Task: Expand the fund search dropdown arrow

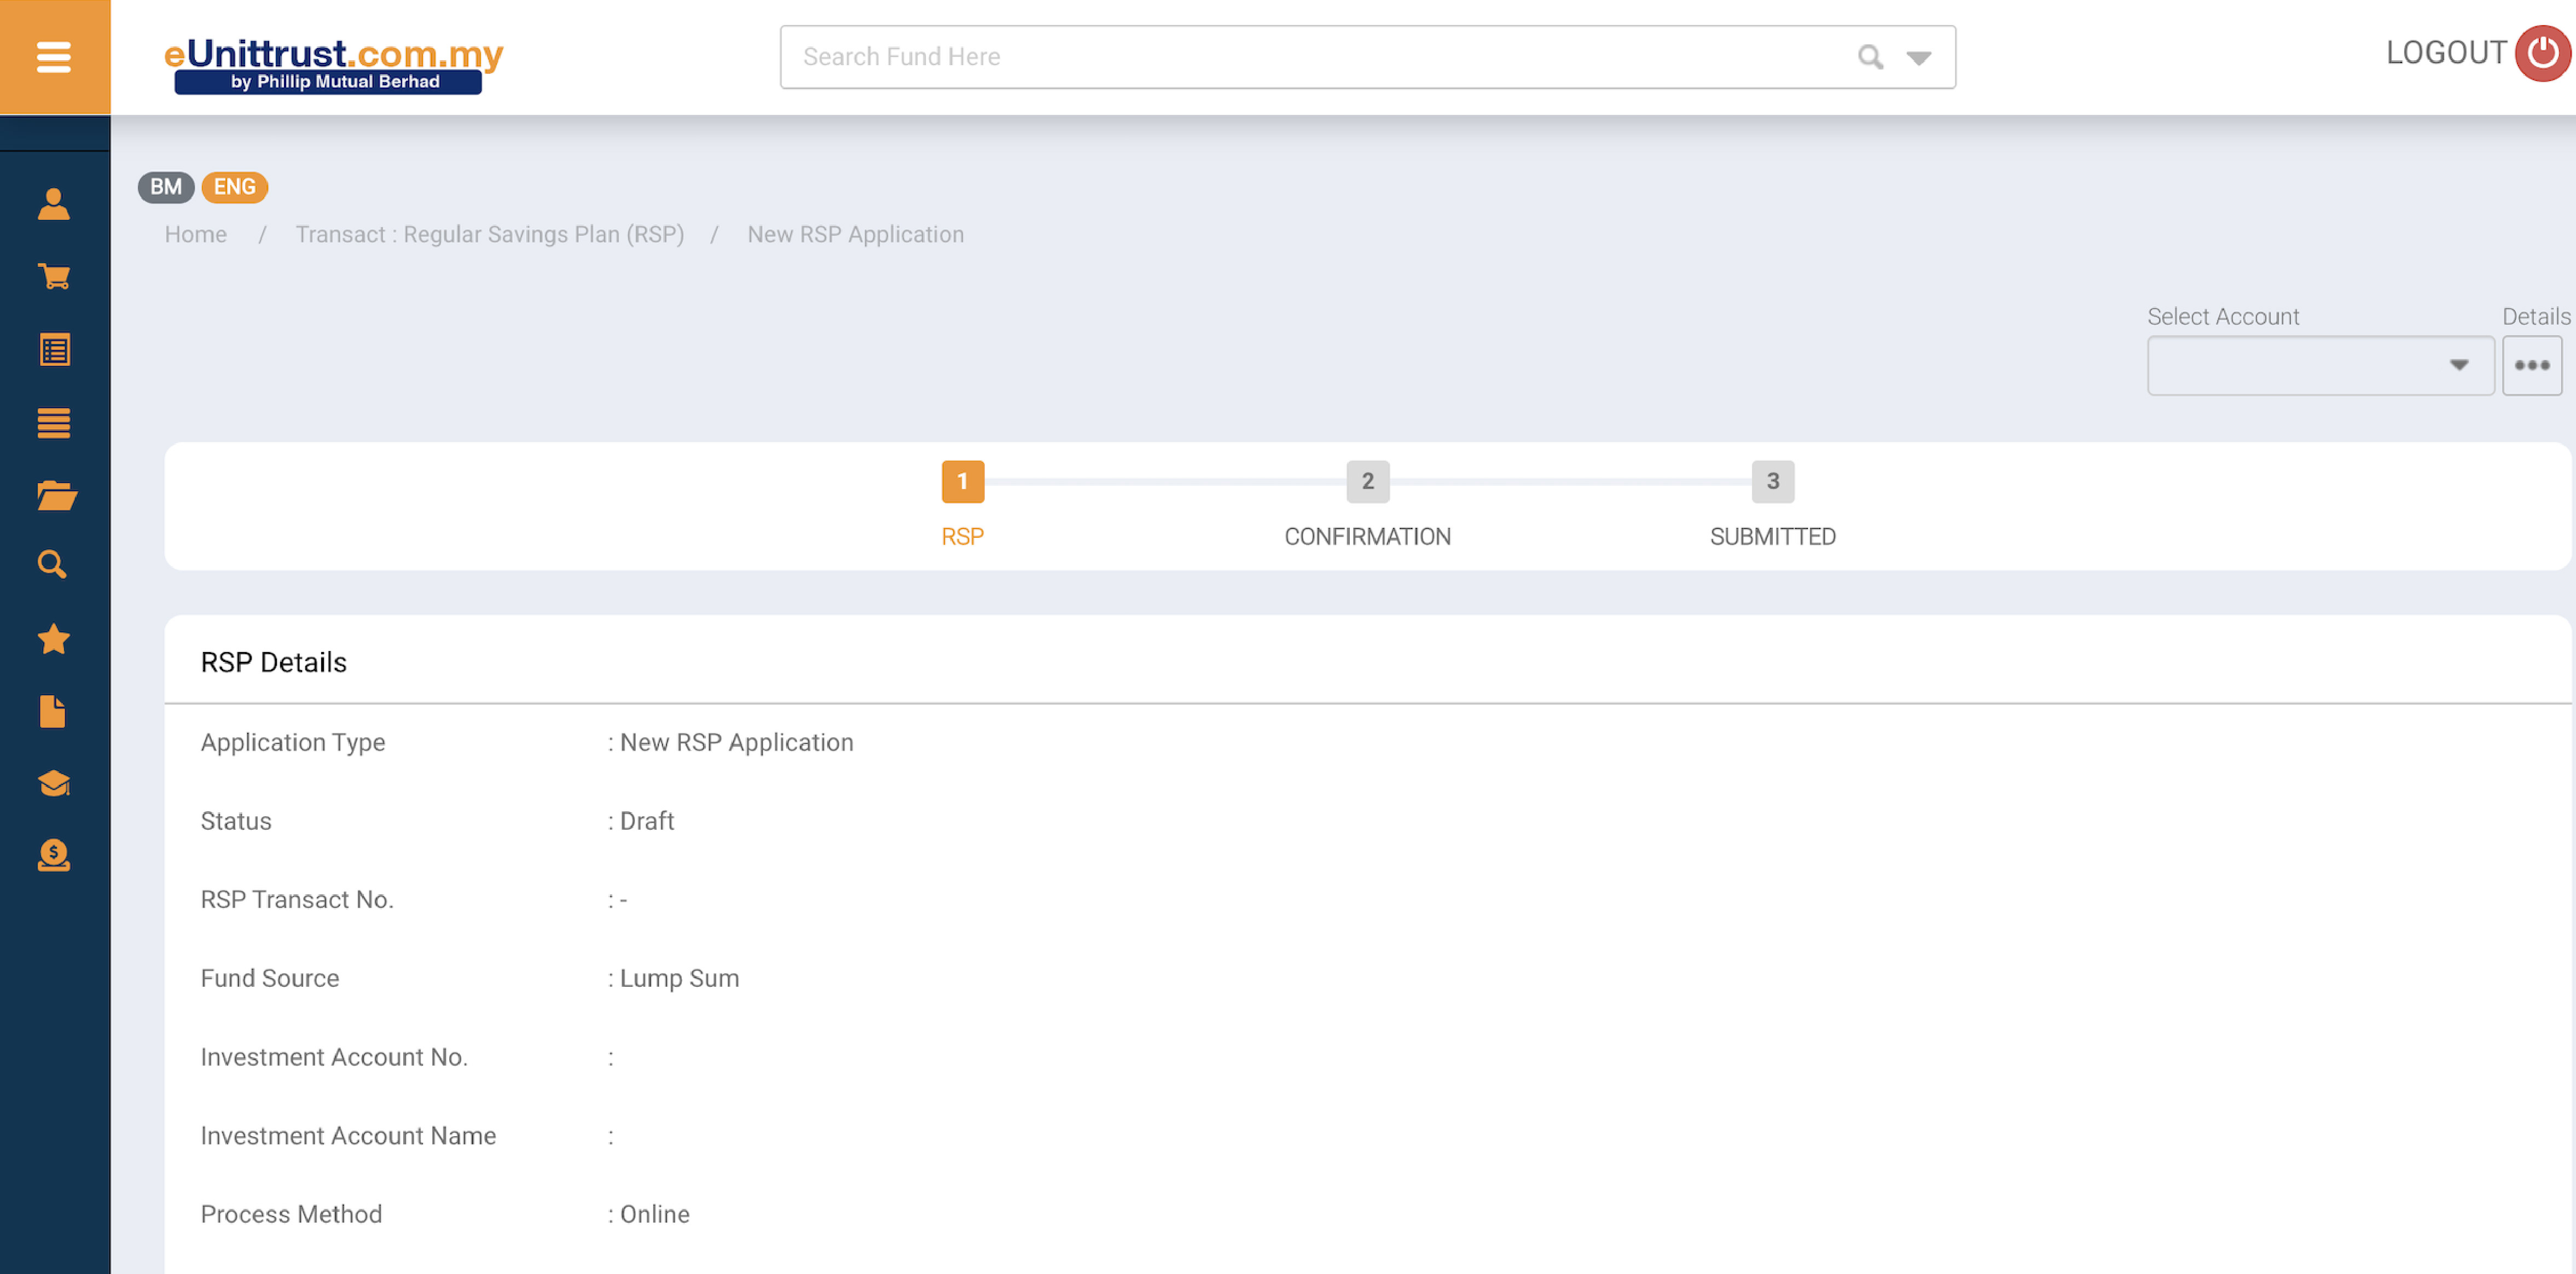Action: (x=1918, y=58)
